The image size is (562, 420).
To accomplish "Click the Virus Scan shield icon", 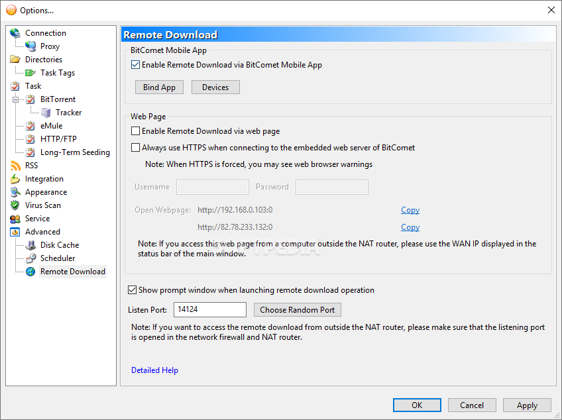I will pos(15,205).
